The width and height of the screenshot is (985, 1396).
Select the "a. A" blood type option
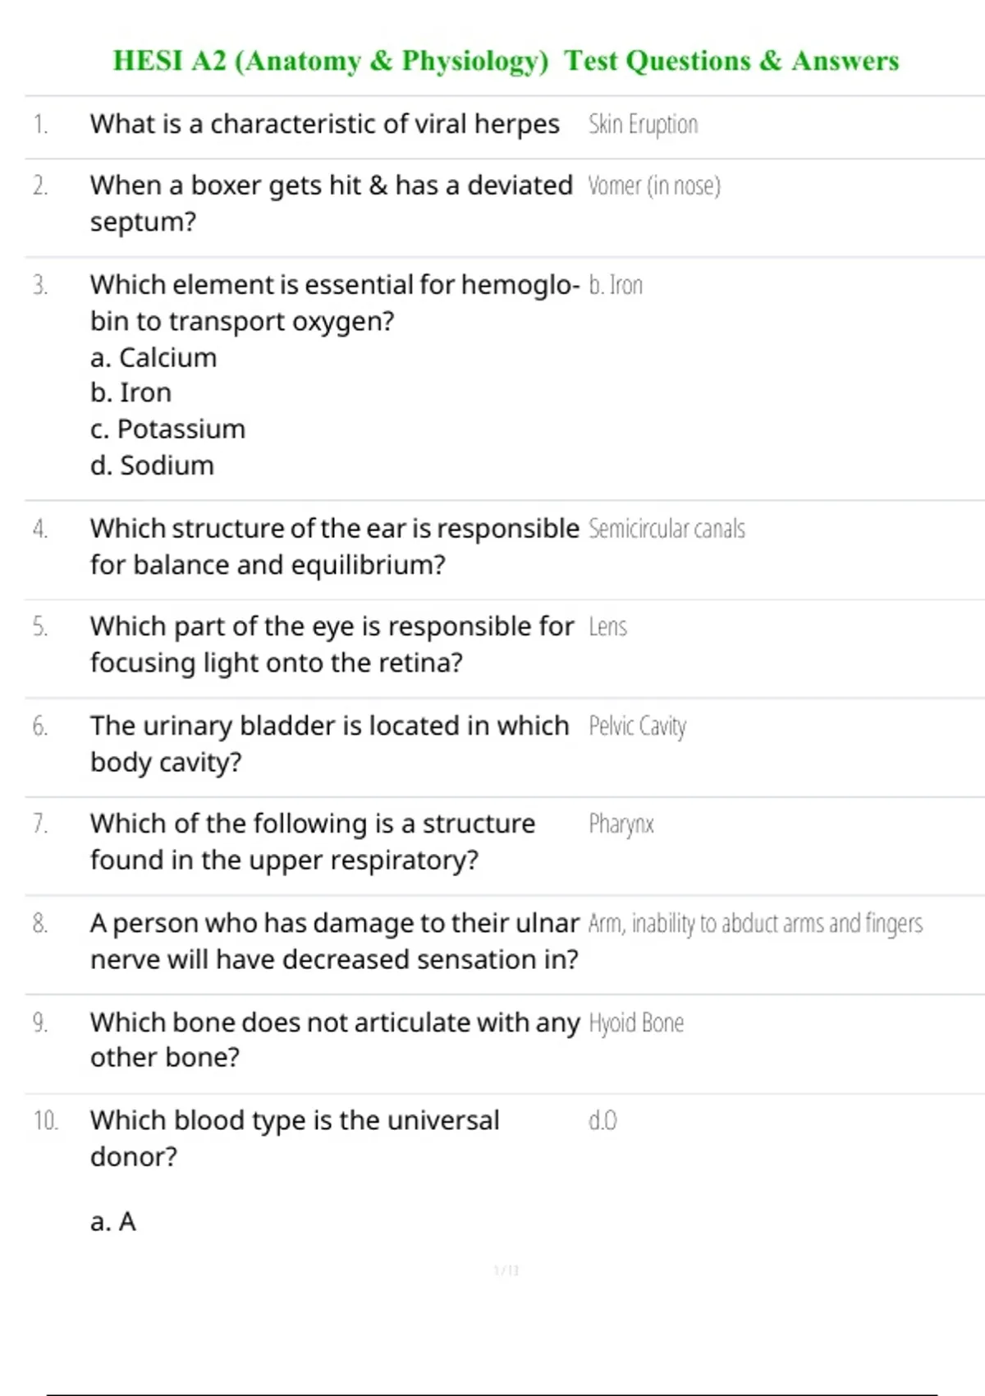click(113, 1222)
